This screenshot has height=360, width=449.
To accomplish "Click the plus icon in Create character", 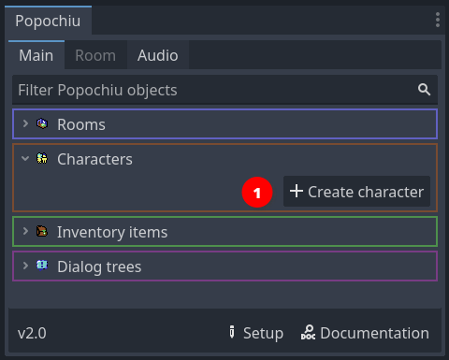I will tap(297, 191).
